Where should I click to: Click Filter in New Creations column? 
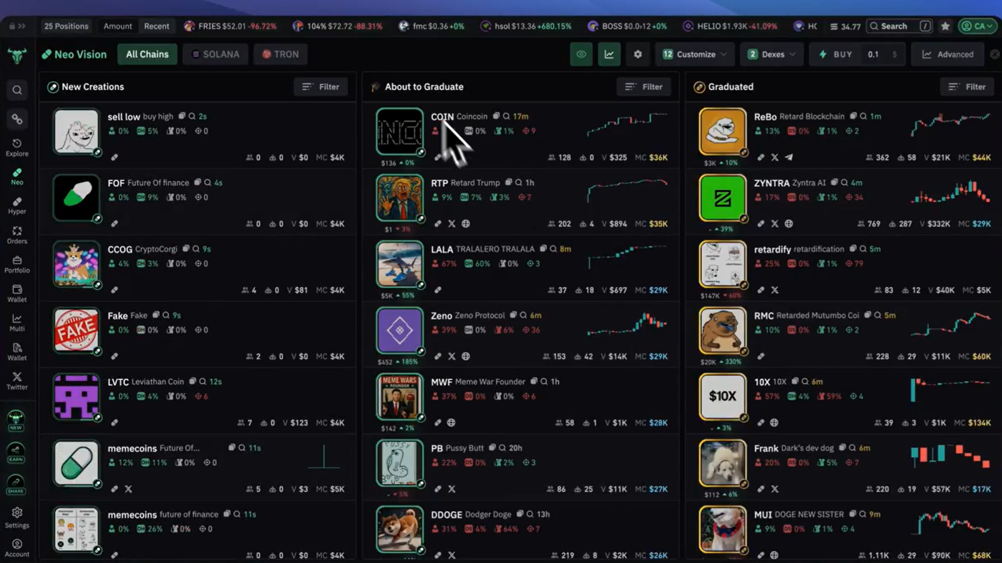click(x=321, y=87)
